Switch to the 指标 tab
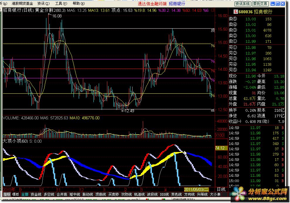The image size is (290, 203). tap(7, 194)
